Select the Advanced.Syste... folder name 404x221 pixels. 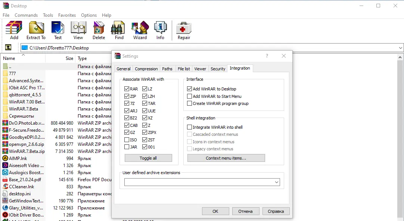(26, 81)
